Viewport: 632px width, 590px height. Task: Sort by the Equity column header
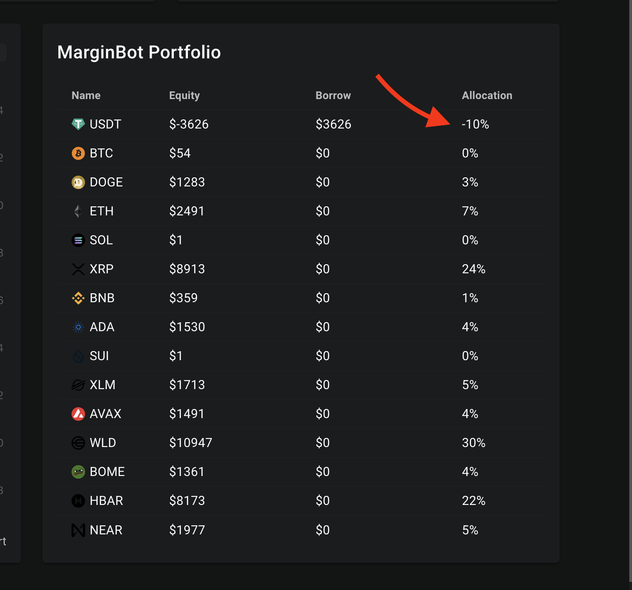tap(184, 95)
